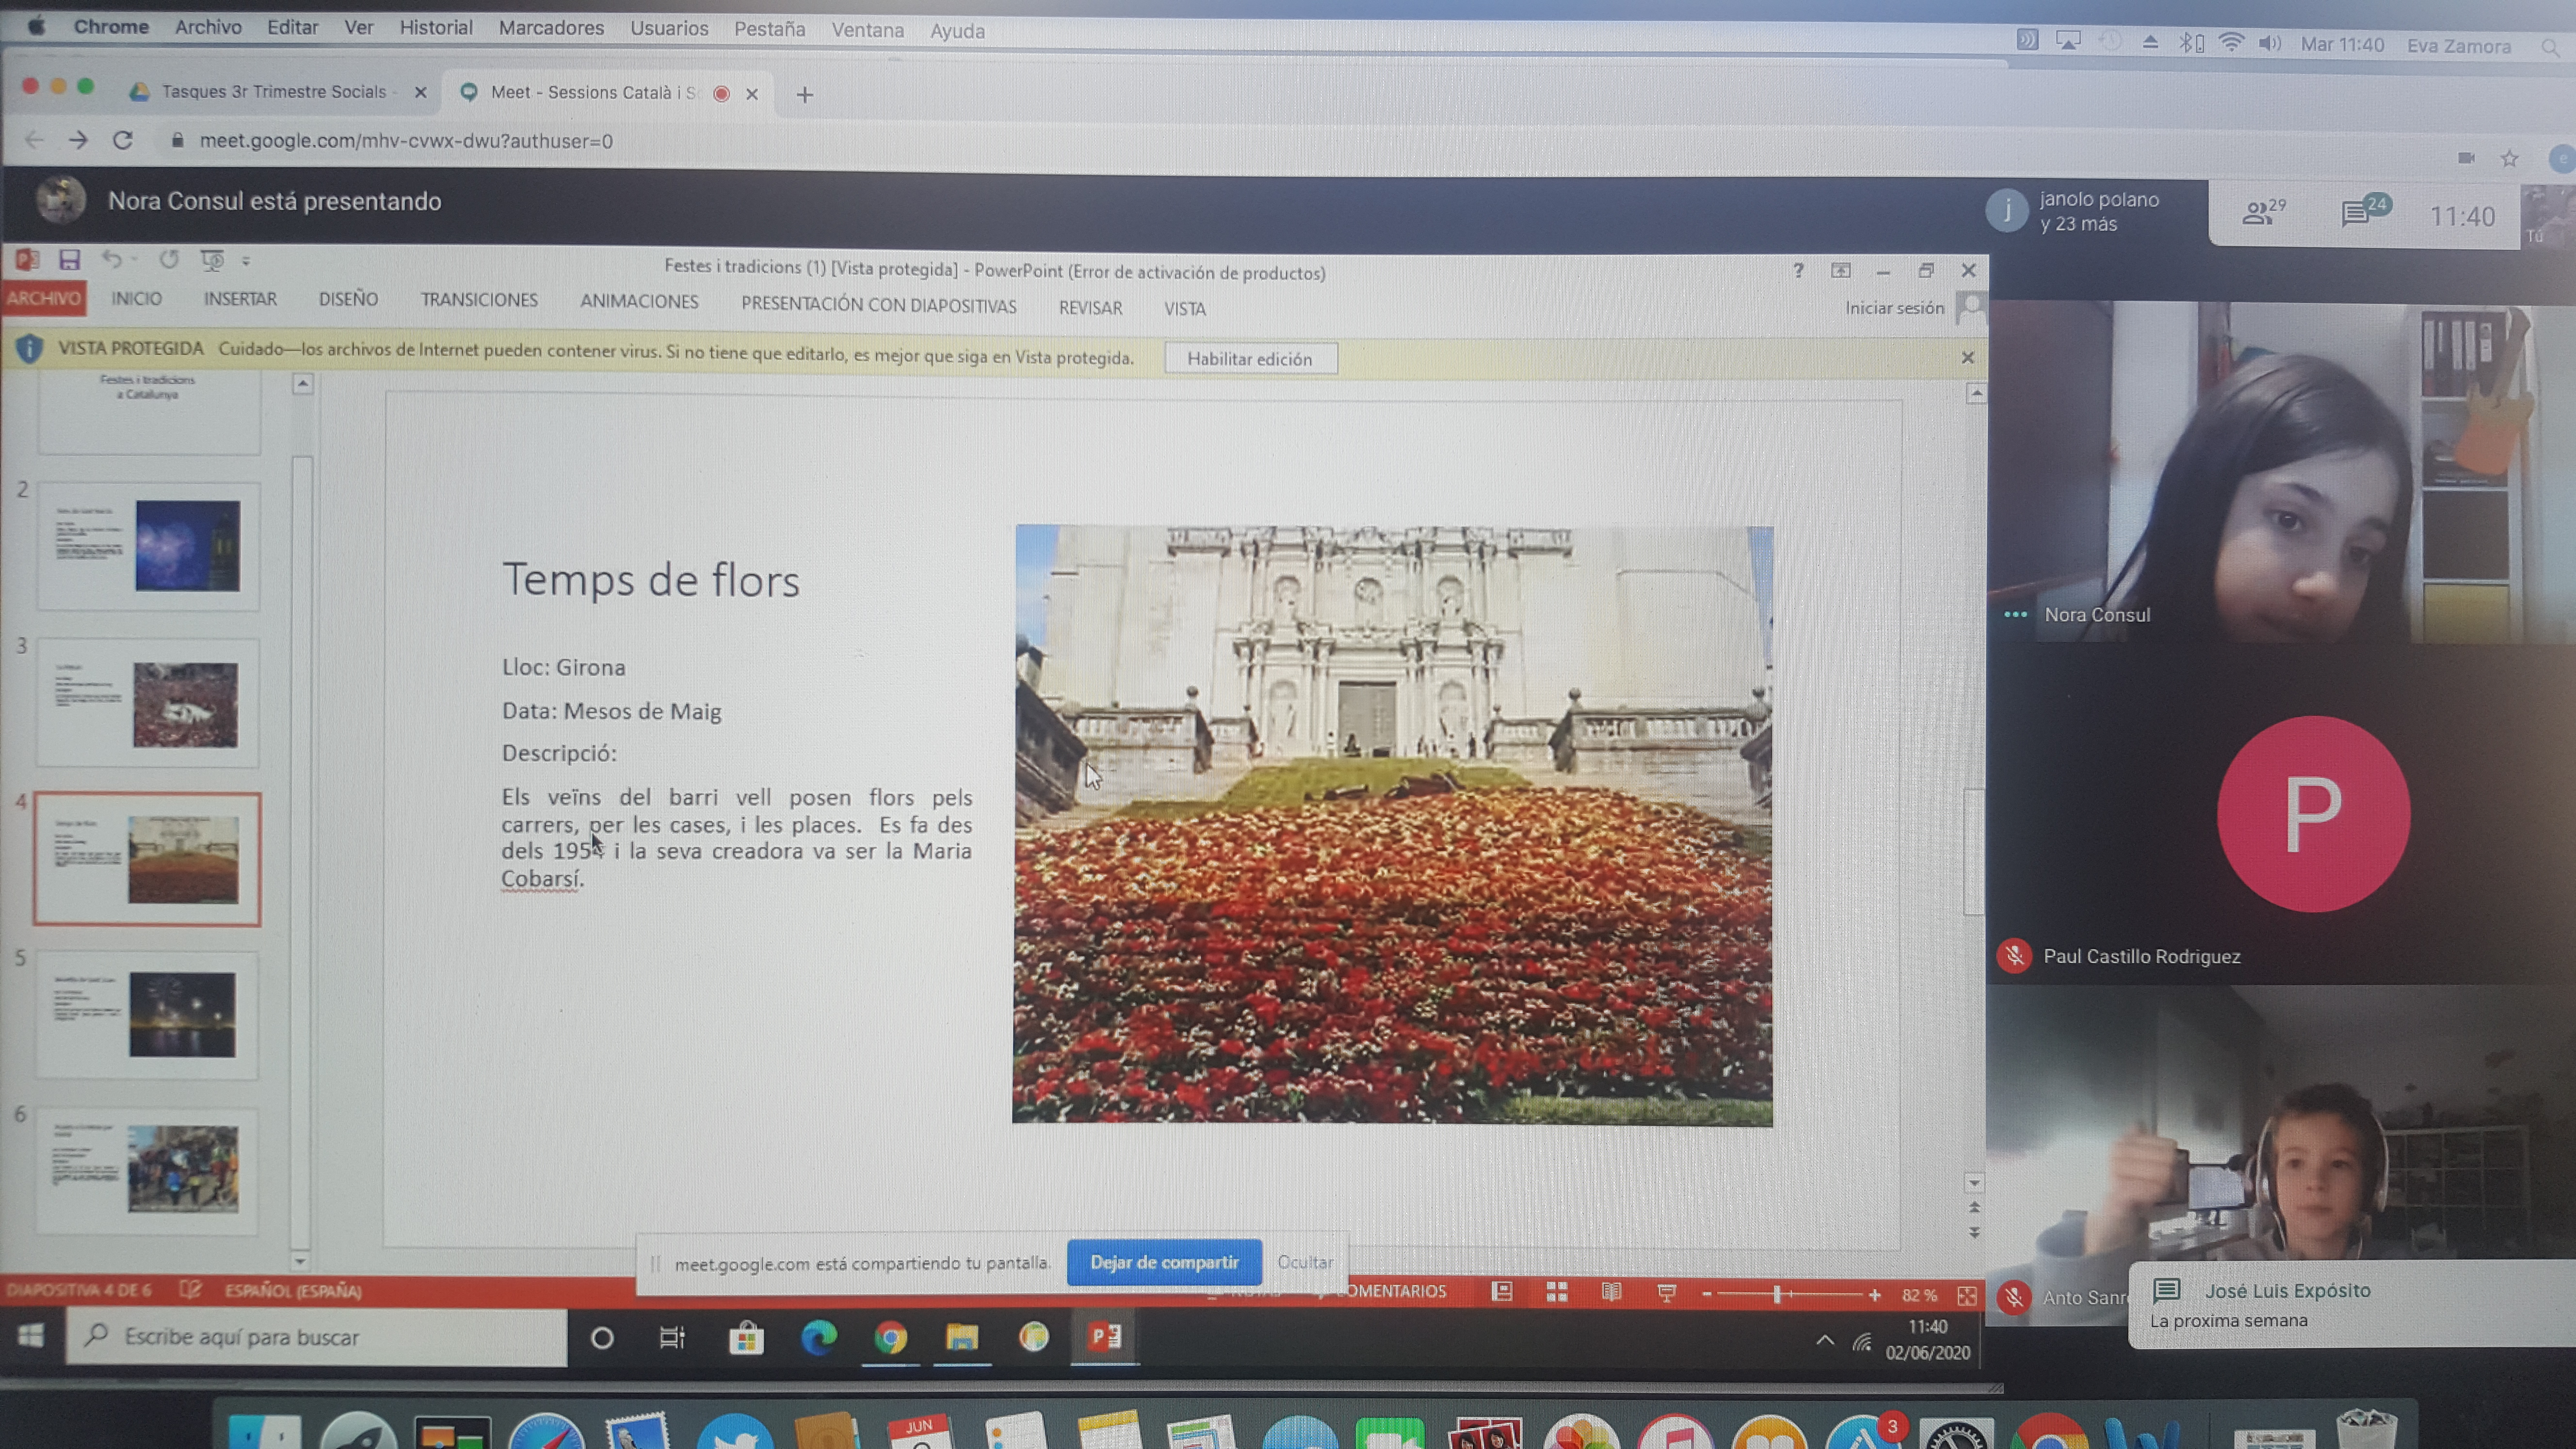Screen dimensions: 2576x1449
Task: Click previous slide double arrow button
Action: click(x=1974, y=1208)
